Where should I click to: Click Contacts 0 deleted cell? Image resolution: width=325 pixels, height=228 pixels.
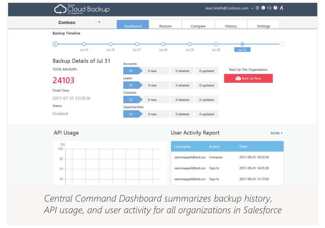182,100
